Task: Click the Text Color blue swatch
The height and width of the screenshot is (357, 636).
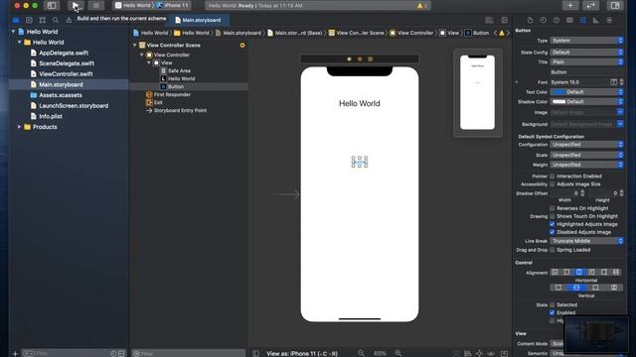Action: tap(558, 92)
